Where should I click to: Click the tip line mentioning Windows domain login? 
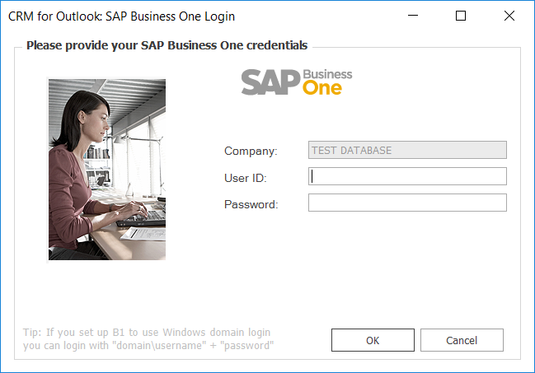147,332
